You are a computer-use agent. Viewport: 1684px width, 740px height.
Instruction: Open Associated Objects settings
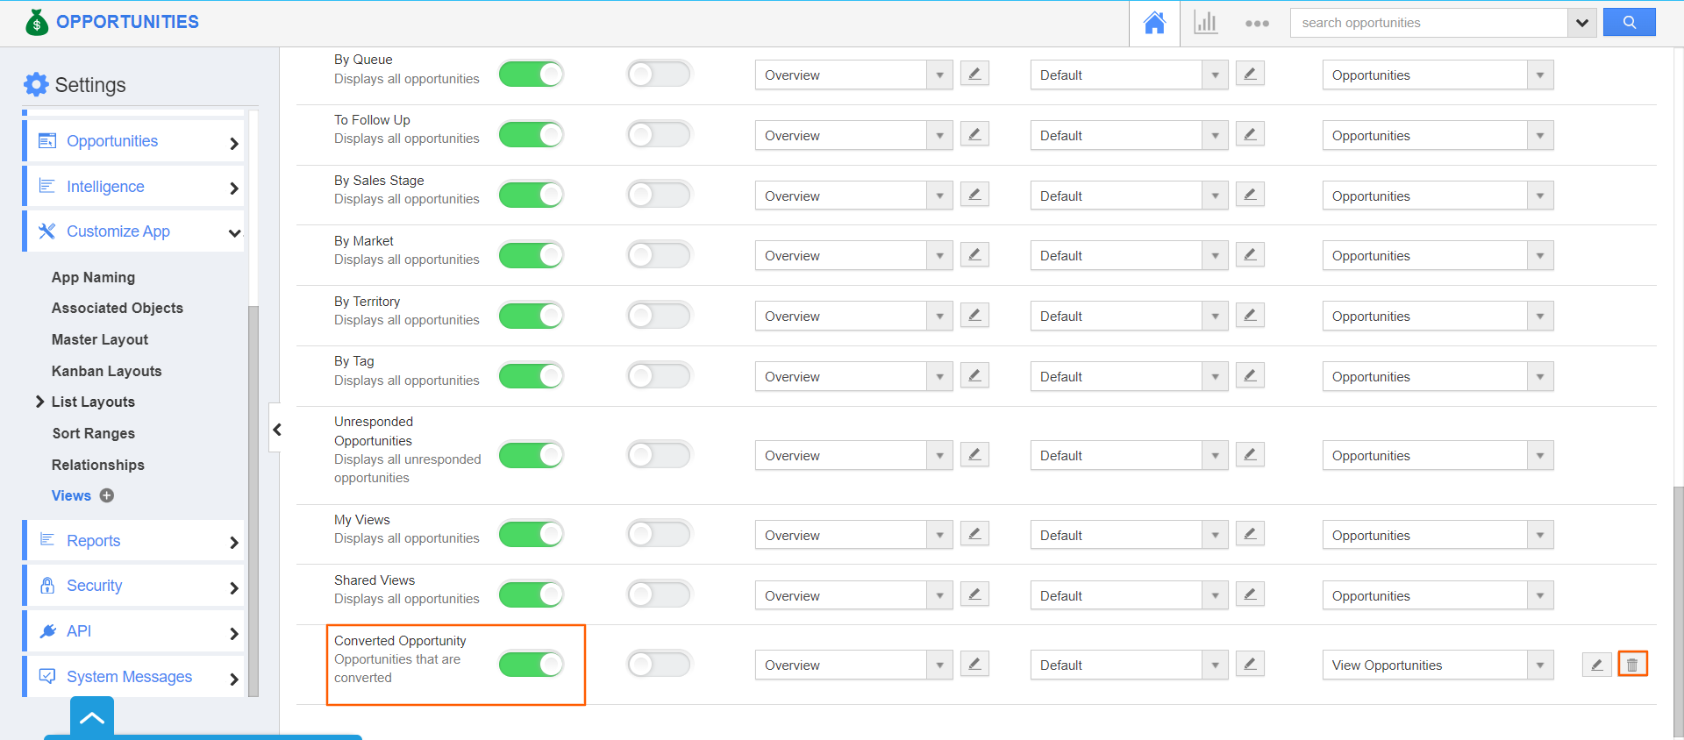coord(118,308)
